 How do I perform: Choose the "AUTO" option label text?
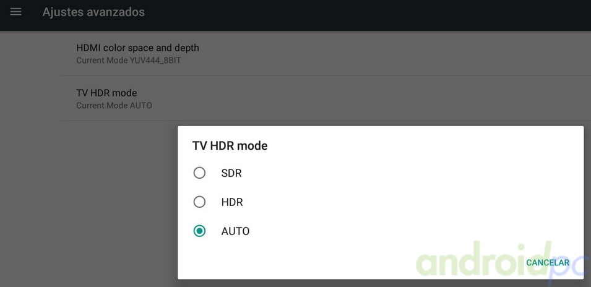point(235,231)
